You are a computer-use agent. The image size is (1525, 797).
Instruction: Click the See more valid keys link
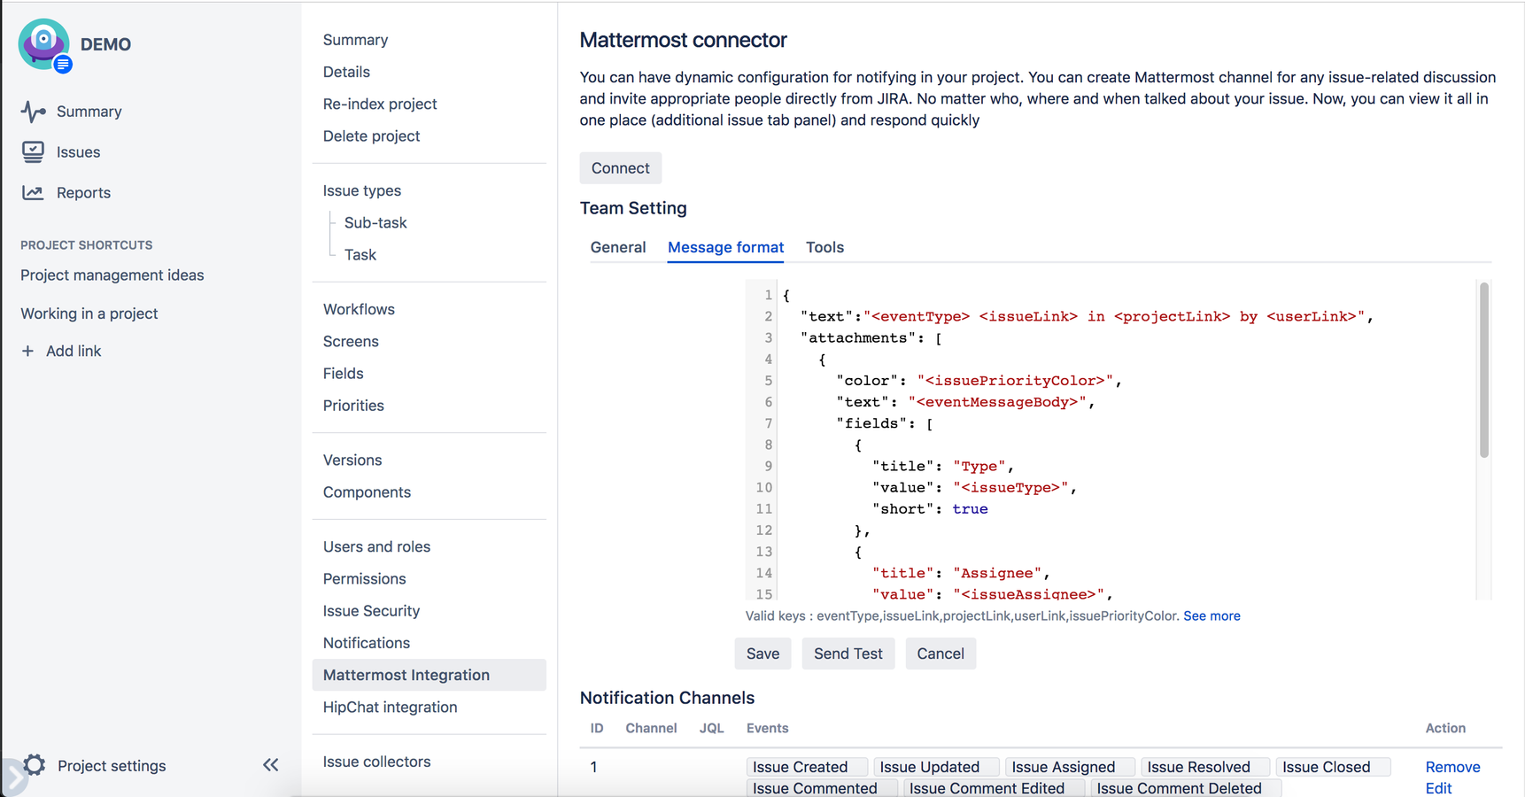point(1211,615)
